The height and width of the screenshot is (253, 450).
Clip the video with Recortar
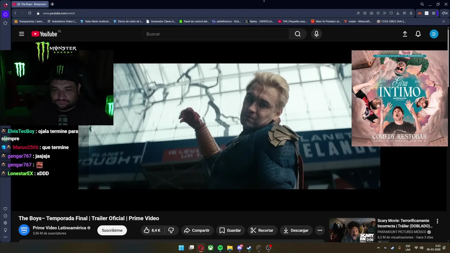(x=262, y=231)
